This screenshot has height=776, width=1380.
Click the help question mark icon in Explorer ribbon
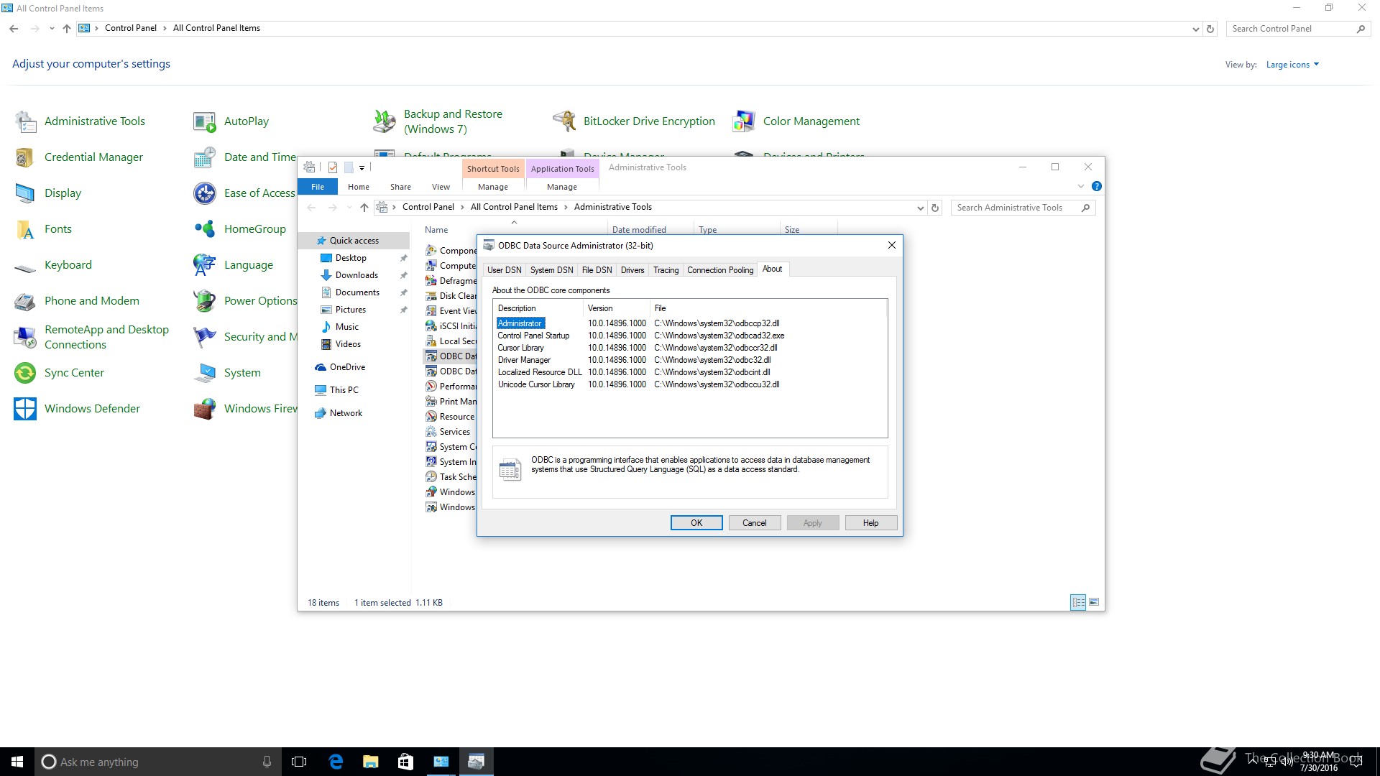tap(1096, 186)
